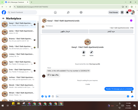Screen dimensions: 138x110
Task: Click the Facebook logo
Action: (x=4, y=12)
